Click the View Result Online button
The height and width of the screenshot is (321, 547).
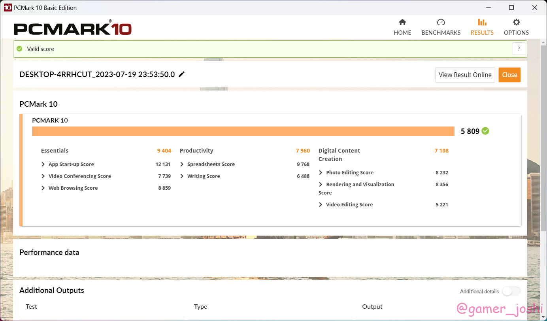coord(465,75)
